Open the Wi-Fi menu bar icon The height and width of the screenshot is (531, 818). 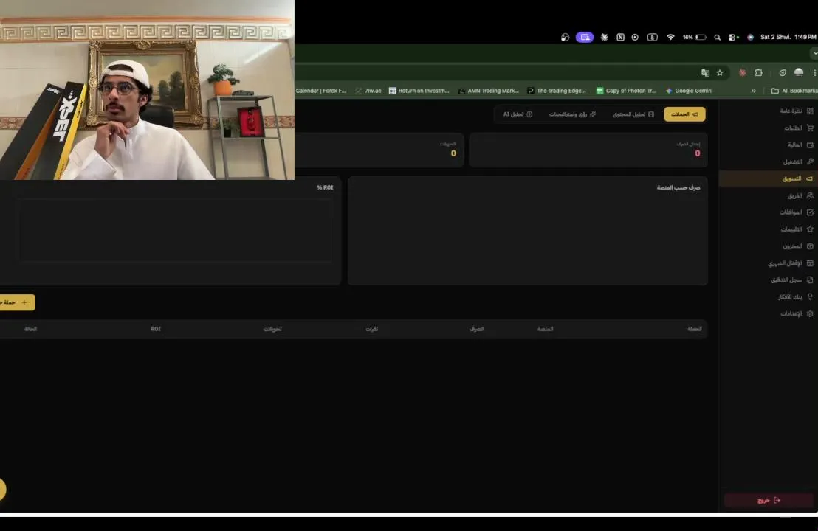(670, 37)
